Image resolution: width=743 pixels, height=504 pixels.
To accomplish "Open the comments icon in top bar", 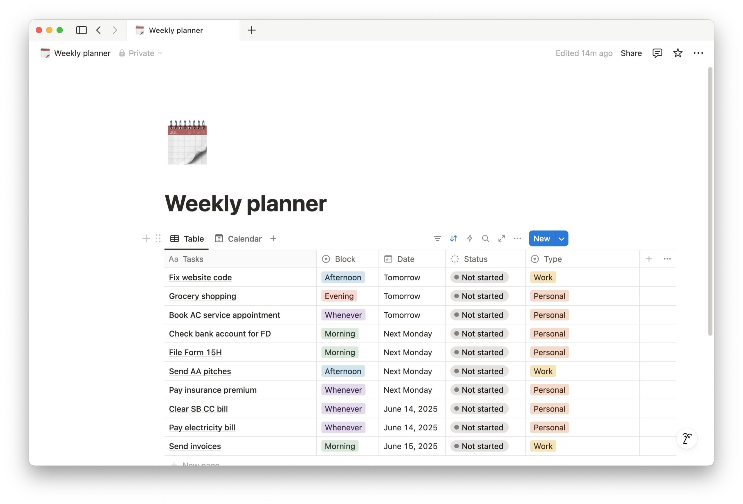I will pyautogui.click(x=657, y=53).
